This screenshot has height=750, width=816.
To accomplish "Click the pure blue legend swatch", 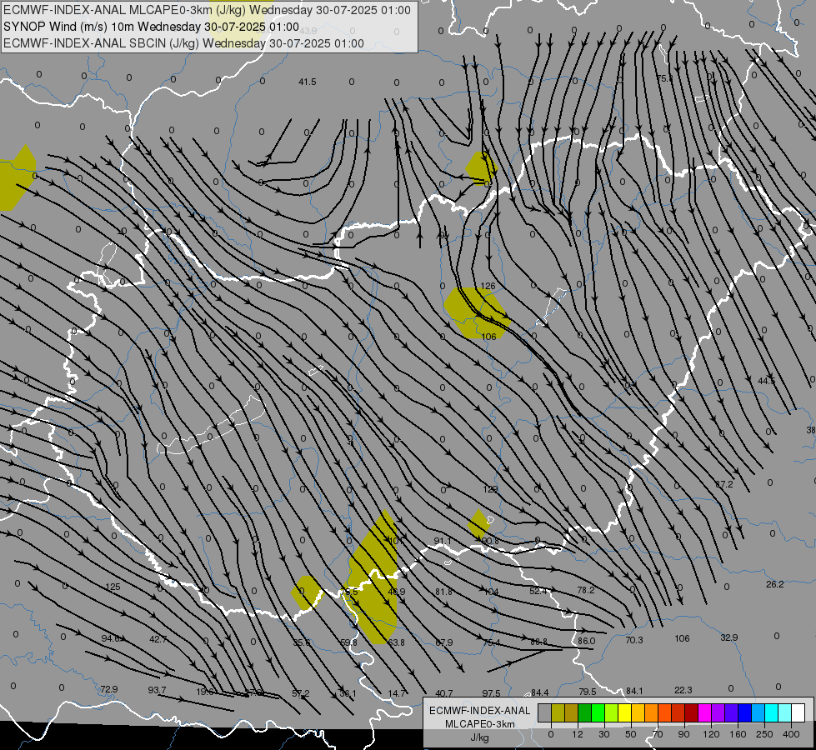I will tap(745, 712).
